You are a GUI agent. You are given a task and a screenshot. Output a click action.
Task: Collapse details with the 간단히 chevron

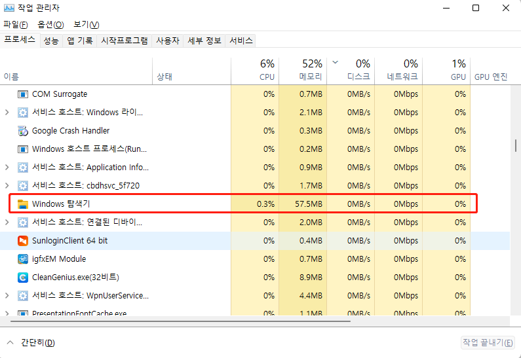(10, 342)
